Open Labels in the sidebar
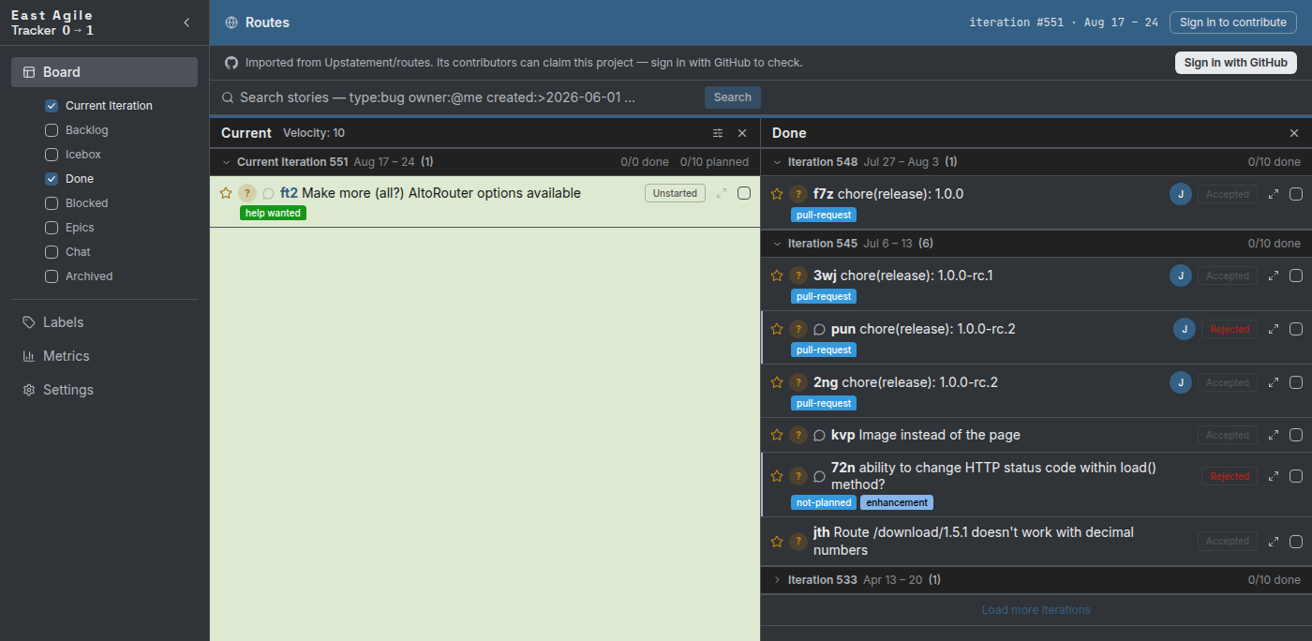This screenshot has width=1312, height=641. (104, 322)
